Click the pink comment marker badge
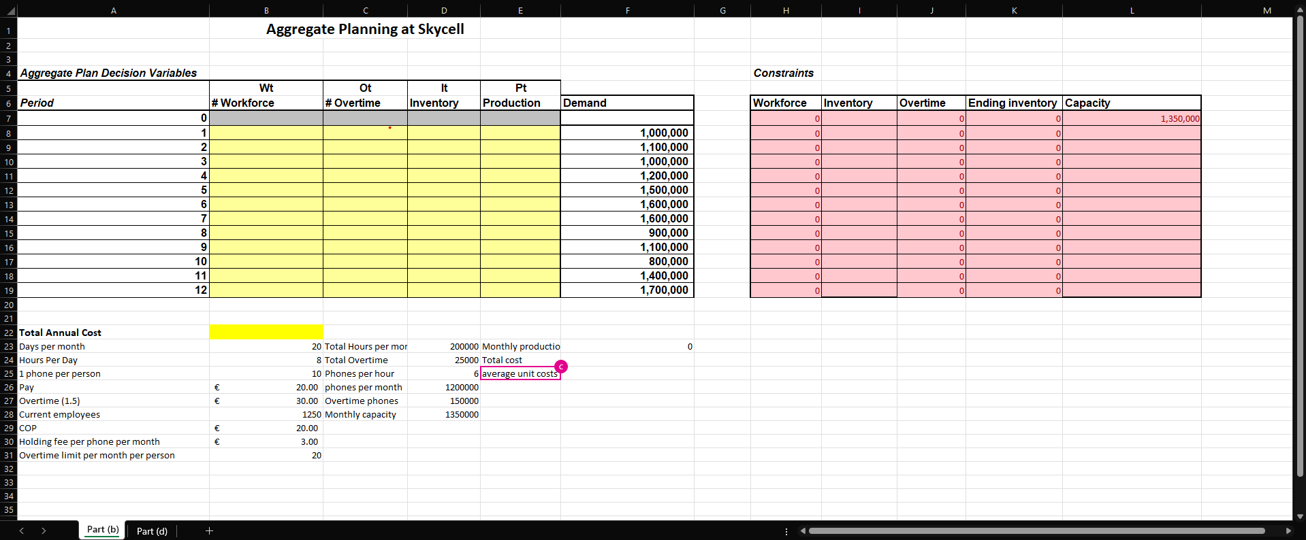The image size is (1306, 540). 561,367
